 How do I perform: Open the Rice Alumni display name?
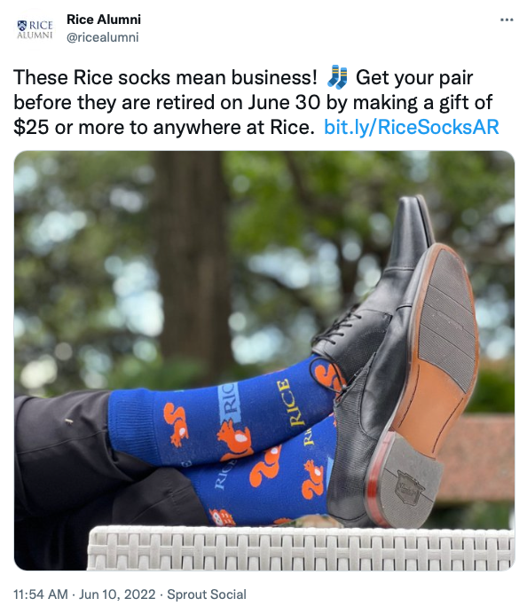click(x=104, y=20)
